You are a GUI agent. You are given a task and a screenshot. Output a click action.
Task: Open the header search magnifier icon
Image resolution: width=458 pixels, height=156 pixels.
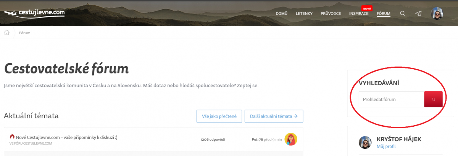(x=402, y=14)
